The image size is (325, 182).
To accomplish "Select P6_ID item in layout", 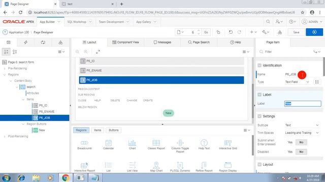I will coord(161,61).
